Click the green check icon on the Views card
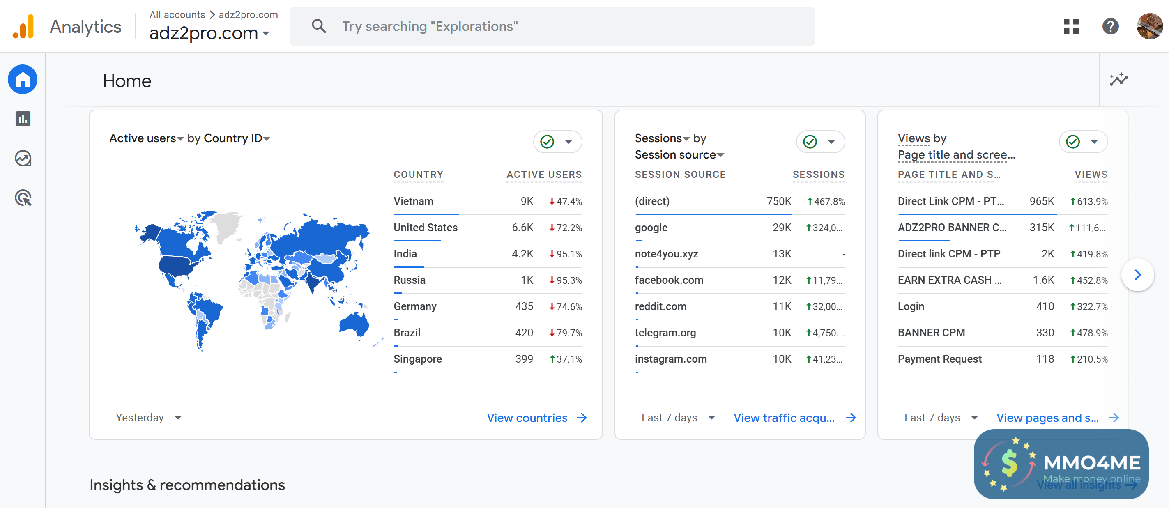 pyautogui.click(x=1073, y=142)
